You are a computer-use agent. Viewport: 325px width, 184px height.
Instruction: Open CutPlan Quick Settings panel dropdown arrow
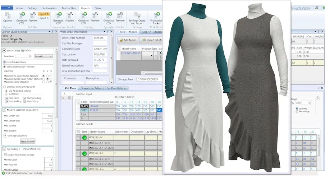[x=49, y=32]
